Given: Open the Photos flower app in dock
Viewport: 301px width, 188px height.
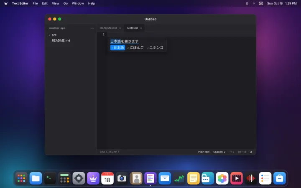Looking at the screenshot, I should tap(222, 178).
